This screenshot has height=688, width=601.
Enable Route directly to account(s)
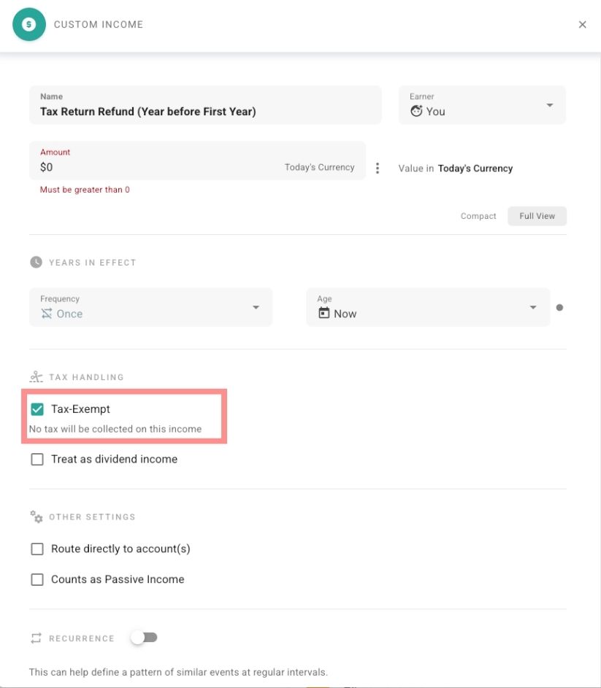37,548
